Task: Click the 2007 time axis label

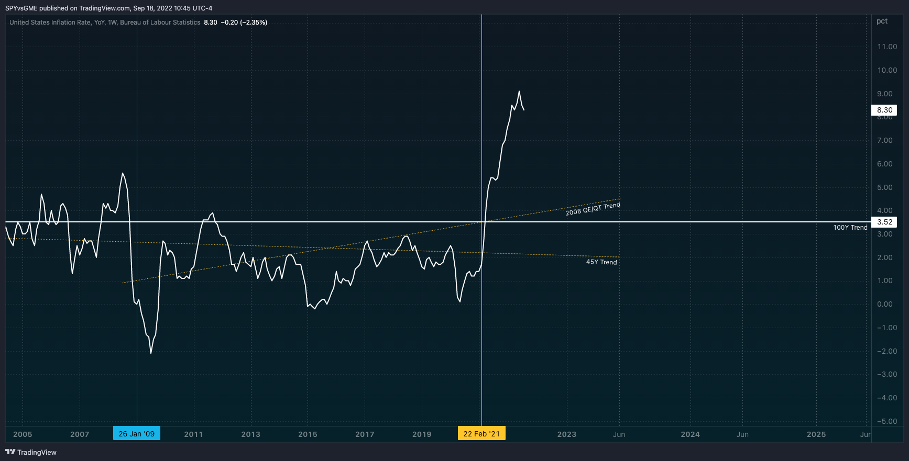Action: (x=80, y=434)
